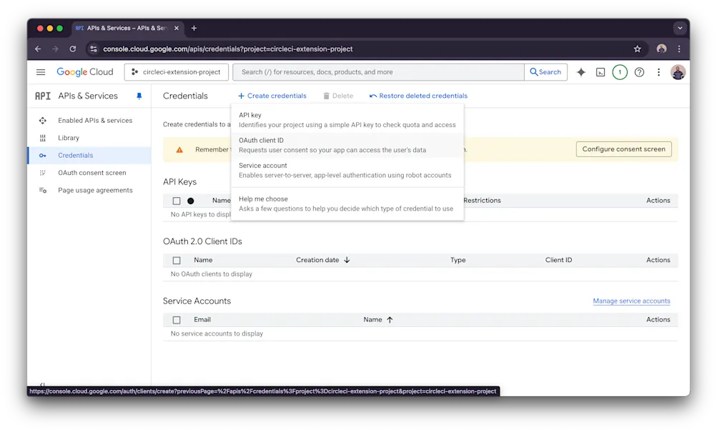
Task: Click the Library grid icon in sidebar
Action: [x=42, y=138]
